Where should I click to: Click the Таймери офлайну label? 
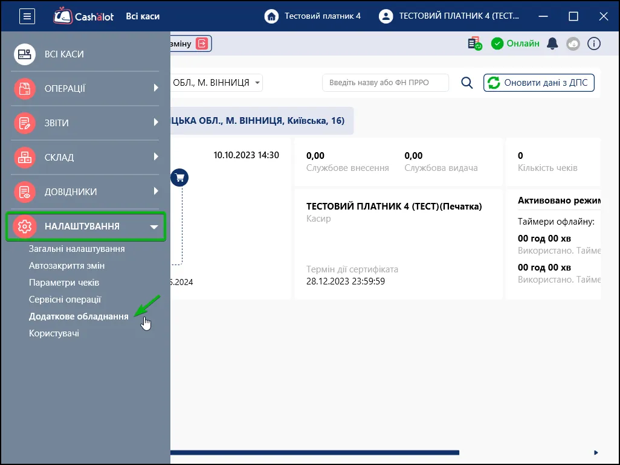556,222
